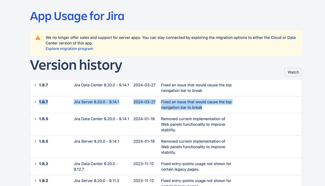Expand the 1.8.2 Jira Data Center row

35,164
